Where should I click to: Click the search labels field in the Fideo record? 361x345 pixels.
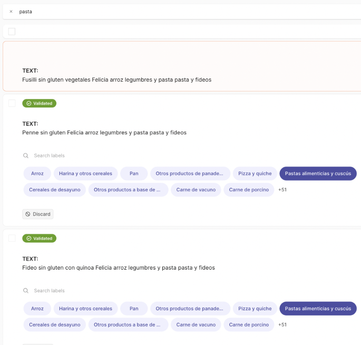[x=105, y=291]
